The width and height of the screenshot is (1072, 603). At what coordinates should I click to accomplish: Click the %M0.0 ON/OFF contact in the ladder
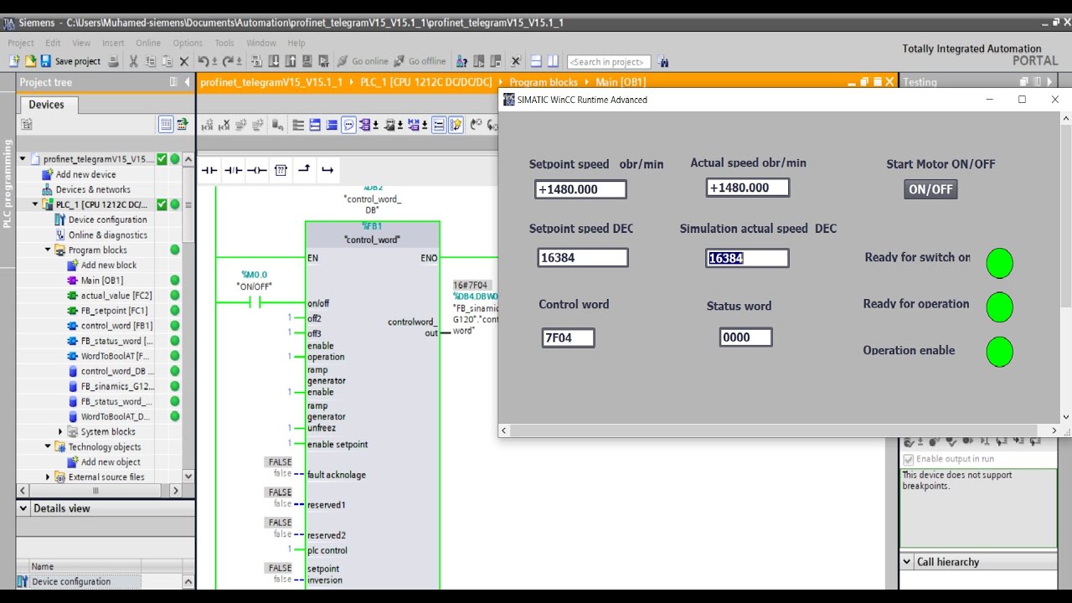tap(255, 302)
